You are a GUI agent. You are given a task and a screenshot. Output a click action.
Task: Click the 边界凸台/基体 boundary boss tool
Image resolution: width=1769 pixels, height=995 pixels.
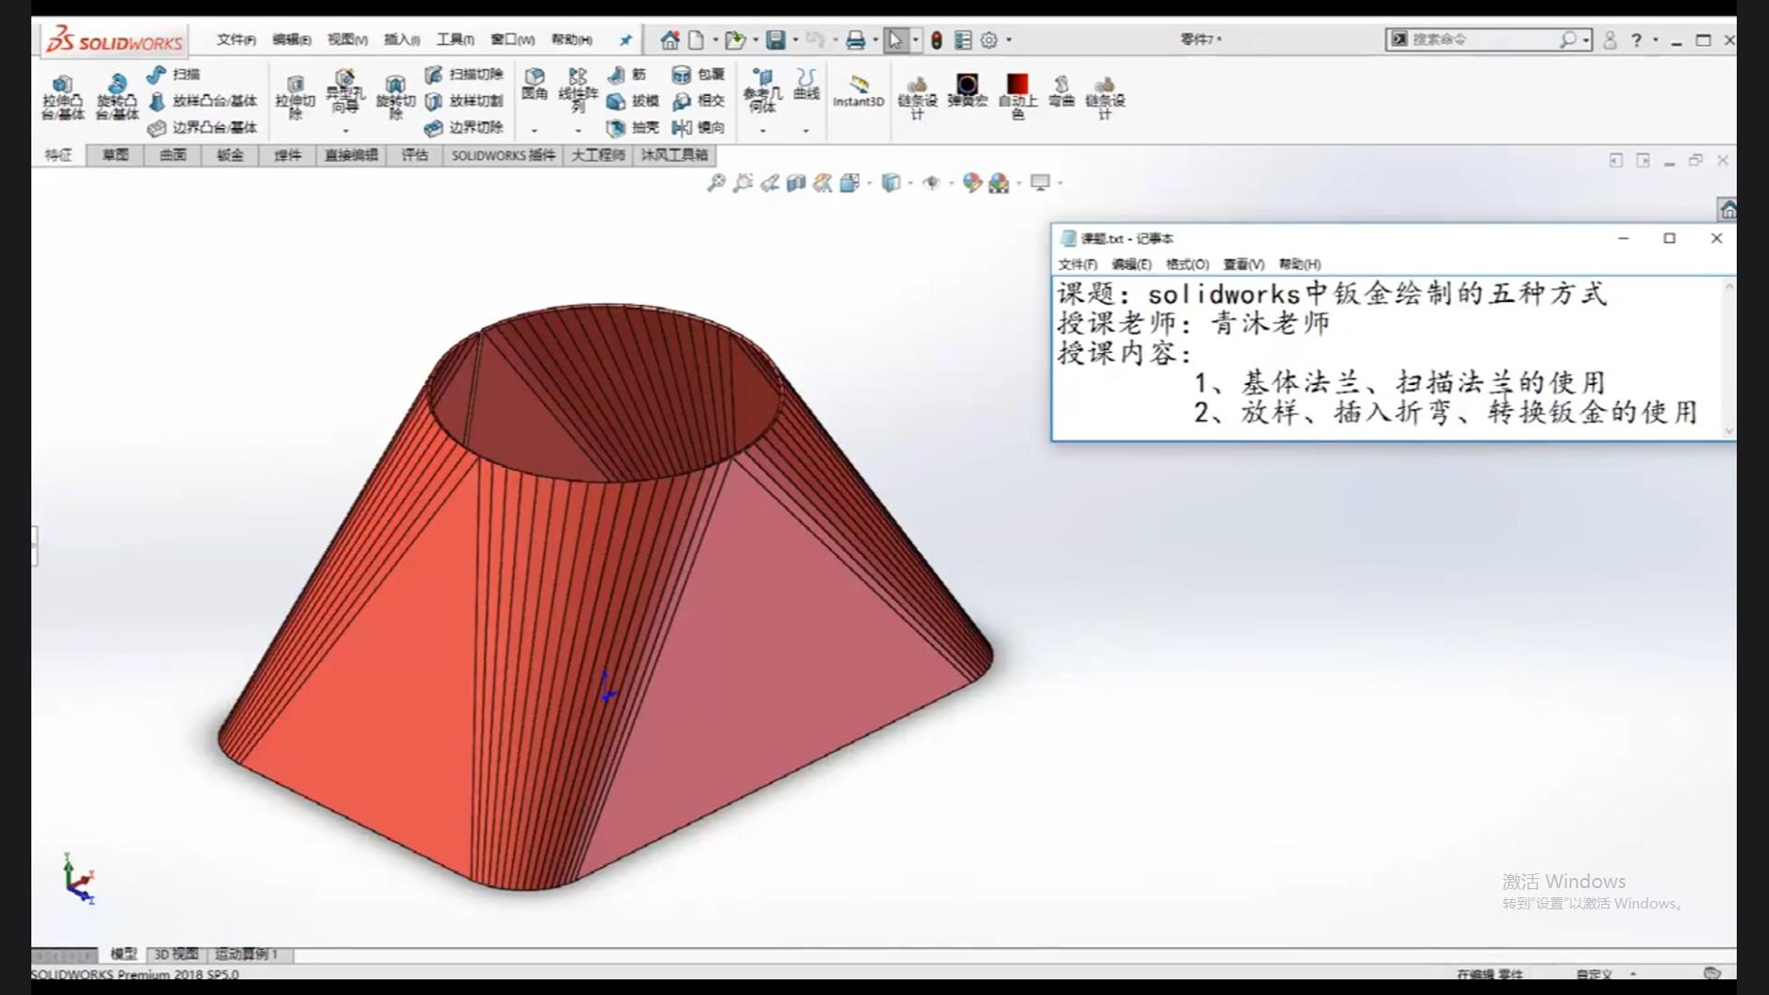click(203, 127)
